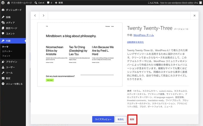This screenshot has width=203, height=126.
Task: Click the WordPress logo icon
Action: click(x=3, y=3)
